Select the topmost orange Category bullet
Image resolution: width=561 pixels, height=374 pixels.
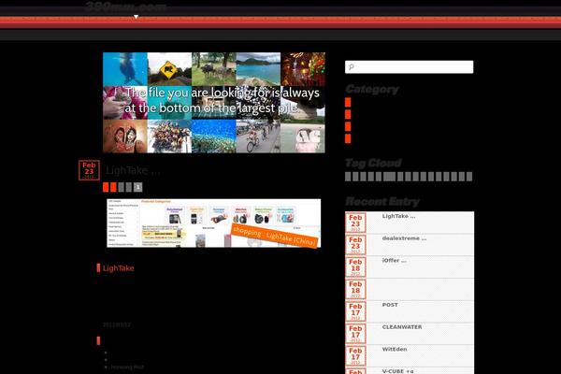348,102
